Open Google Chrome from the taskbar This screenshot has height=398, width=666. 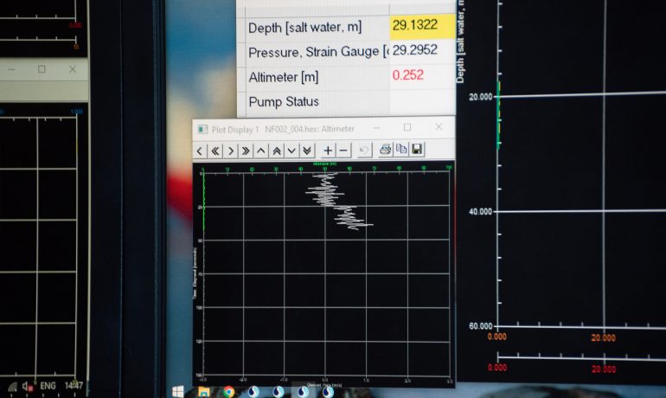click(228, 392)
